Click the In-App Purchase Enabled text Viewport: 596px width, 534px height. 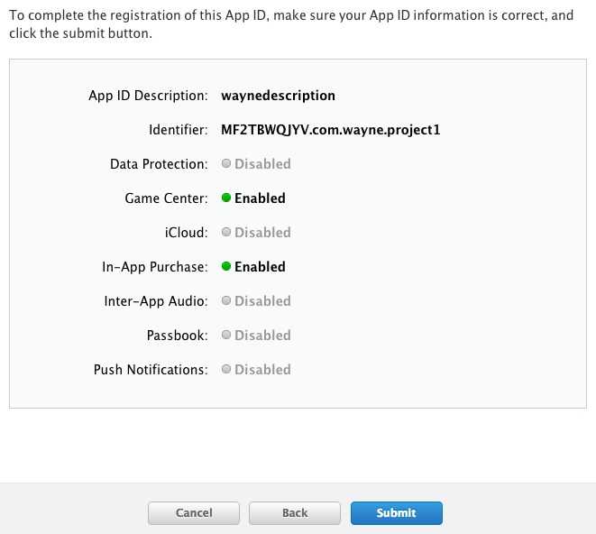(x=260, y=267)
